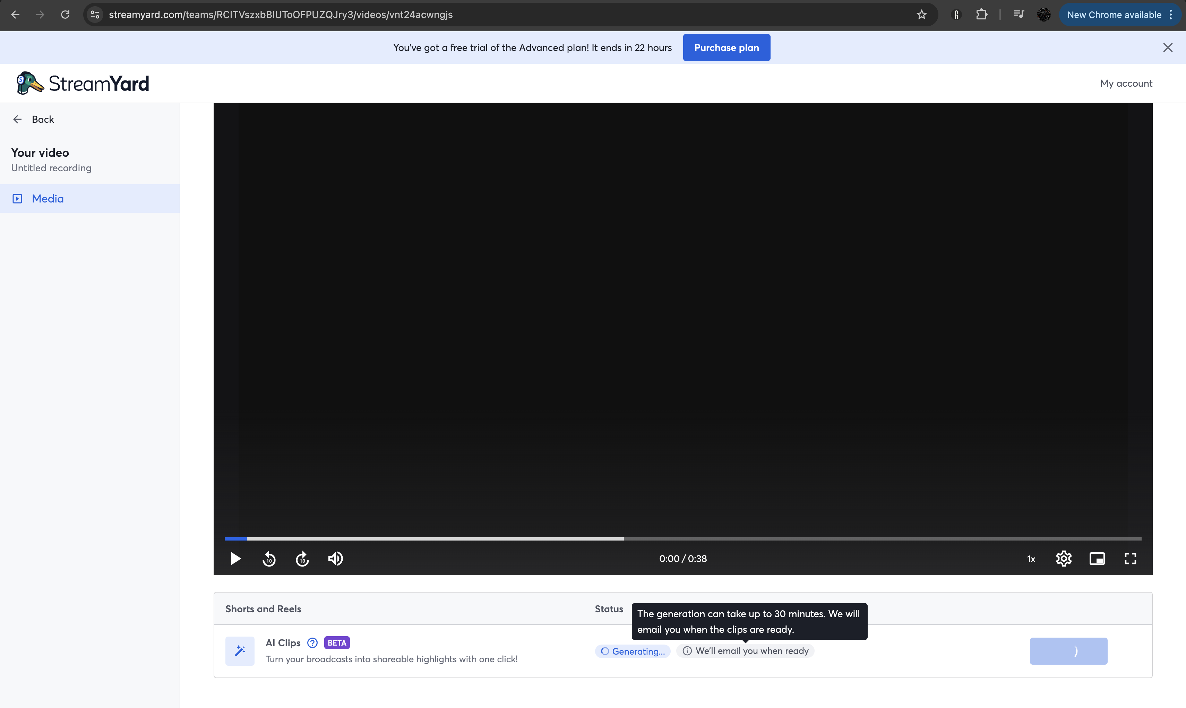The width and height of the screenshot is (1186, 708).
Task: Skip forward 10 seconds in video
Action: (302, 559)
